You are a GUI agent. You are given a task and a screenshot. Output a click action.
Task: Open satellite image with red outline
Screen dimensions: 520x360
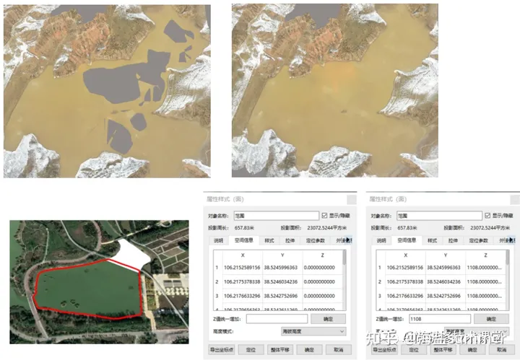(99, 282)
